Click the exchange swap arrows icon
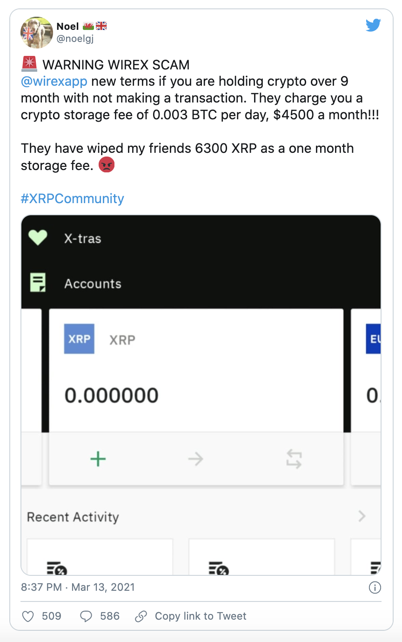The height and width of the screenshot is (642, 402). 294,459
